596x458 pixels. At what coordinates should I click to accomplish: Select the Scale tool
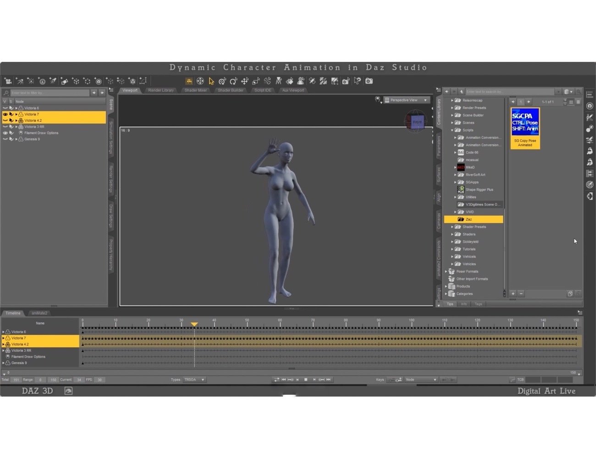point(256,81)
